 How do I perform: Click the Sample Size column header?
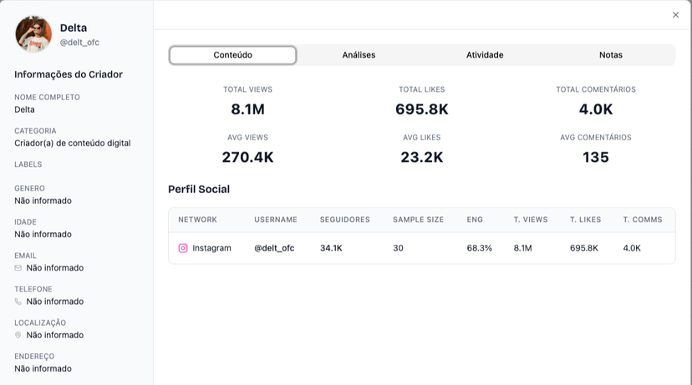click(418, 220)
